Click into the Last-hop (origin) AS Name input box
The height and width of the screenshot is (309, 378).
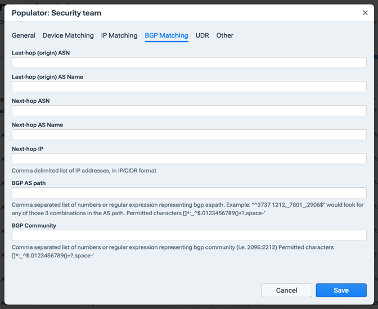pyautogui.click(x=189, y=87)
